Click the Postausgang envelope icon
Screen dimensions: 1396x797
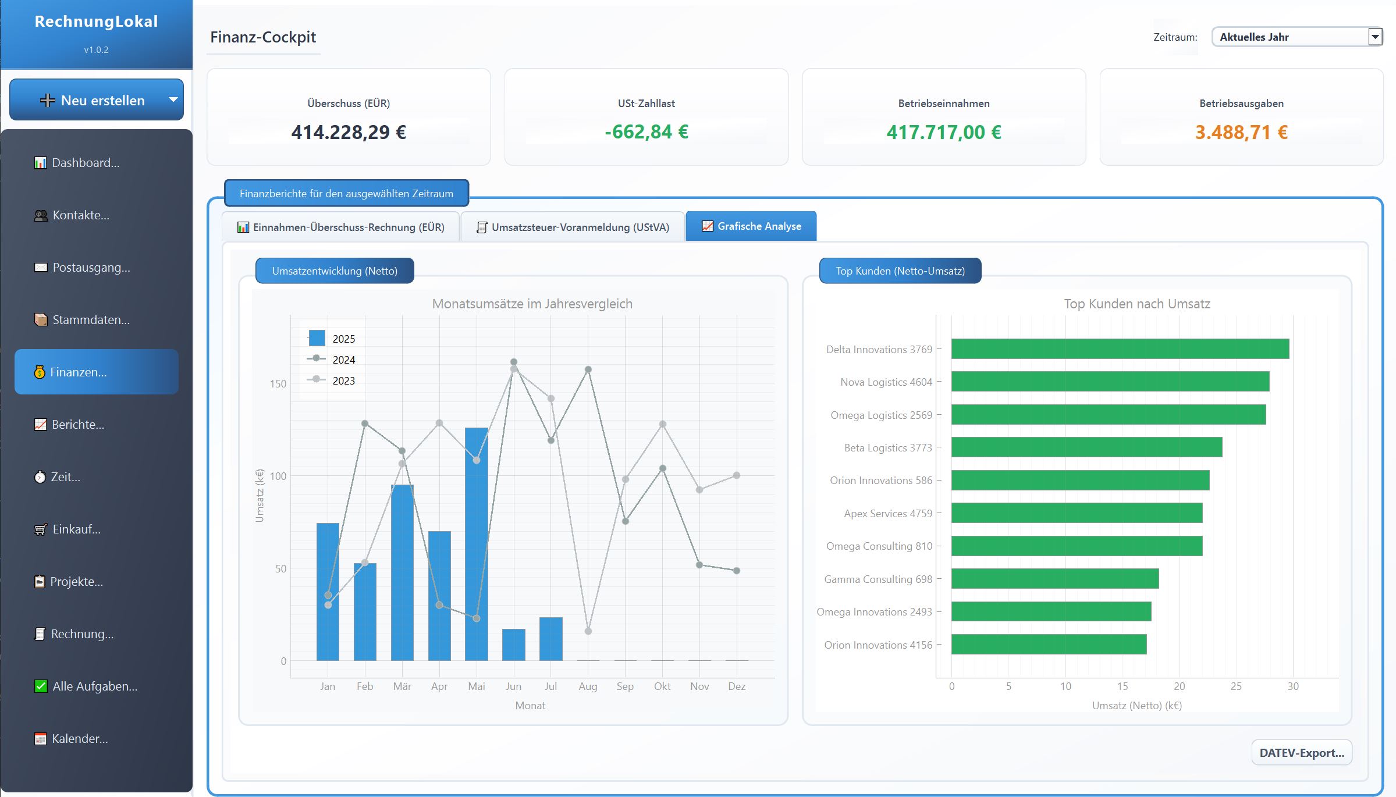(40, 268)
